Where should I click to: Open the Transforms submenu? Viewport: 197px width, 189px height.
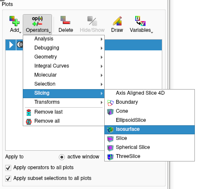64,102
